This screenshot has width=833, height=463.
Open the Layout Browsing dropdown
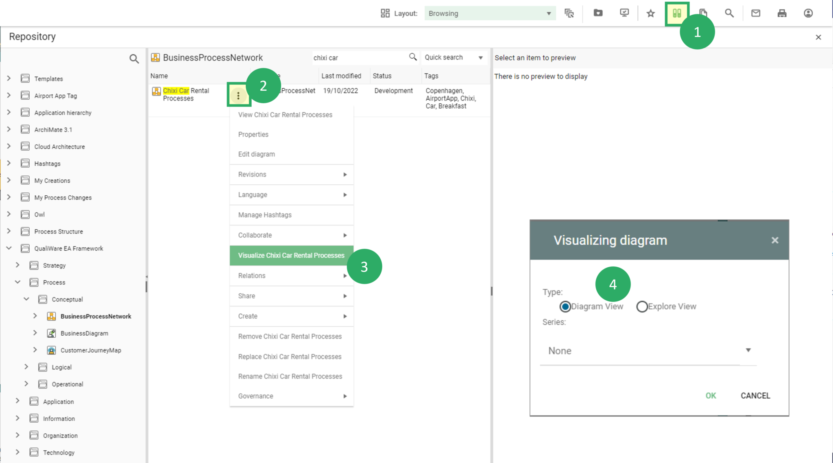[490, 13]
